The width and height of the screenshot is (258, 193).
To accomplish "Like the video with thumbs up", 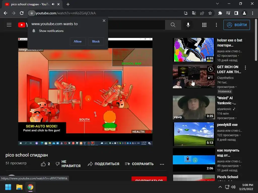I will [x=45, y=164].
